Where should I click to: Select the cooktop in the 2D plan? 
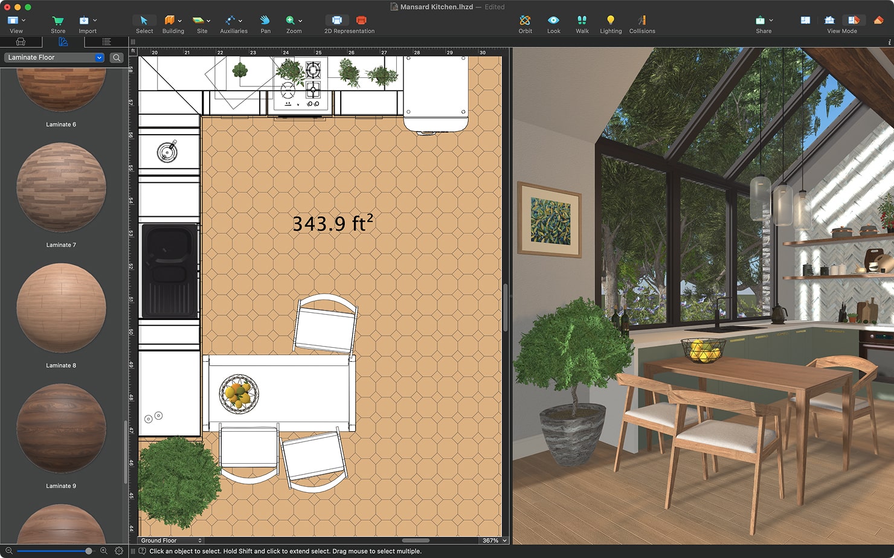tap(300, 85)
